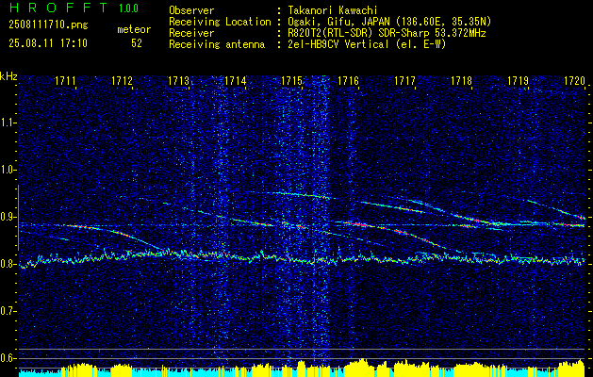
Task: Click receiver text R820T2(RTL-SDR) SDR-Sharp 53.372MHz
Action: point(387,33)
